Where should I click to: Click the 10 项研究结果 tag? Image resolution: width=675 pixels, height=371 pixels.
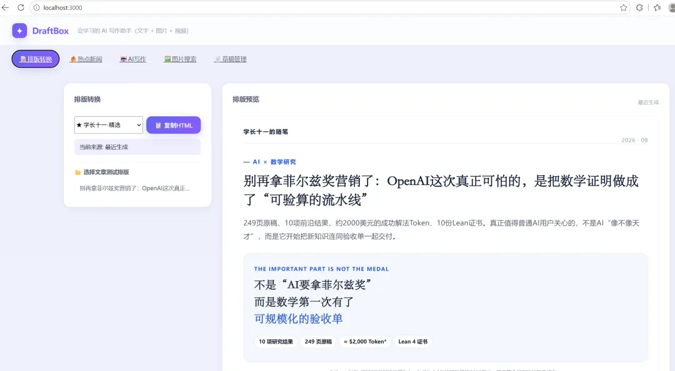[276, 342]
